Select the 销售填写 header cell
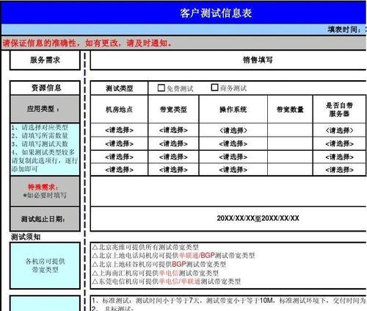Viewport: 367px width, 311px height. [x=228, y=60]
